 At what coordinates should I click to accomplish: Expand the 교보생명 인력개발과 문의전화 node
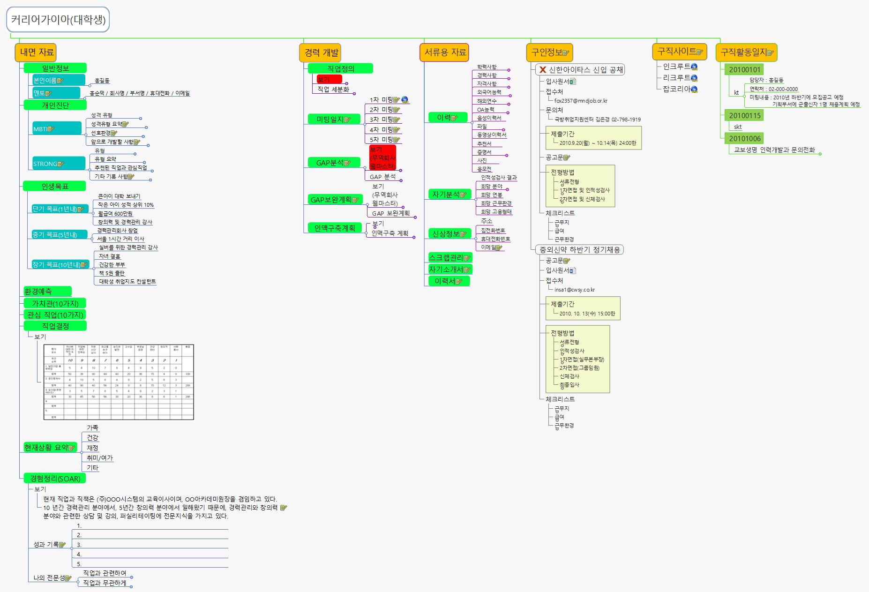pos(820,154)
